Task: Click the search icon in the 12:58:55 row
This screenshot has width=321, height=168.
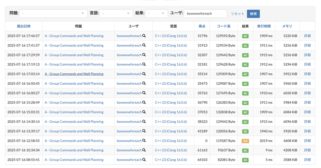Action: 144,141
